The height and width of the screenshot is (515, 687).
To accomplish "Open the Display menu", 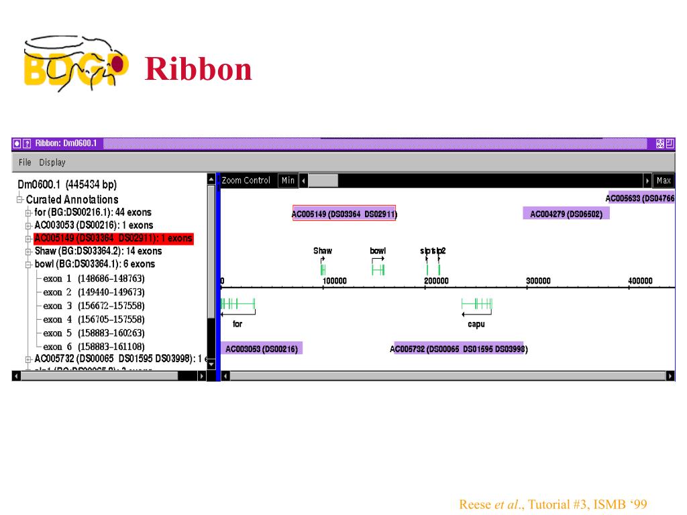I will point(52,162).
